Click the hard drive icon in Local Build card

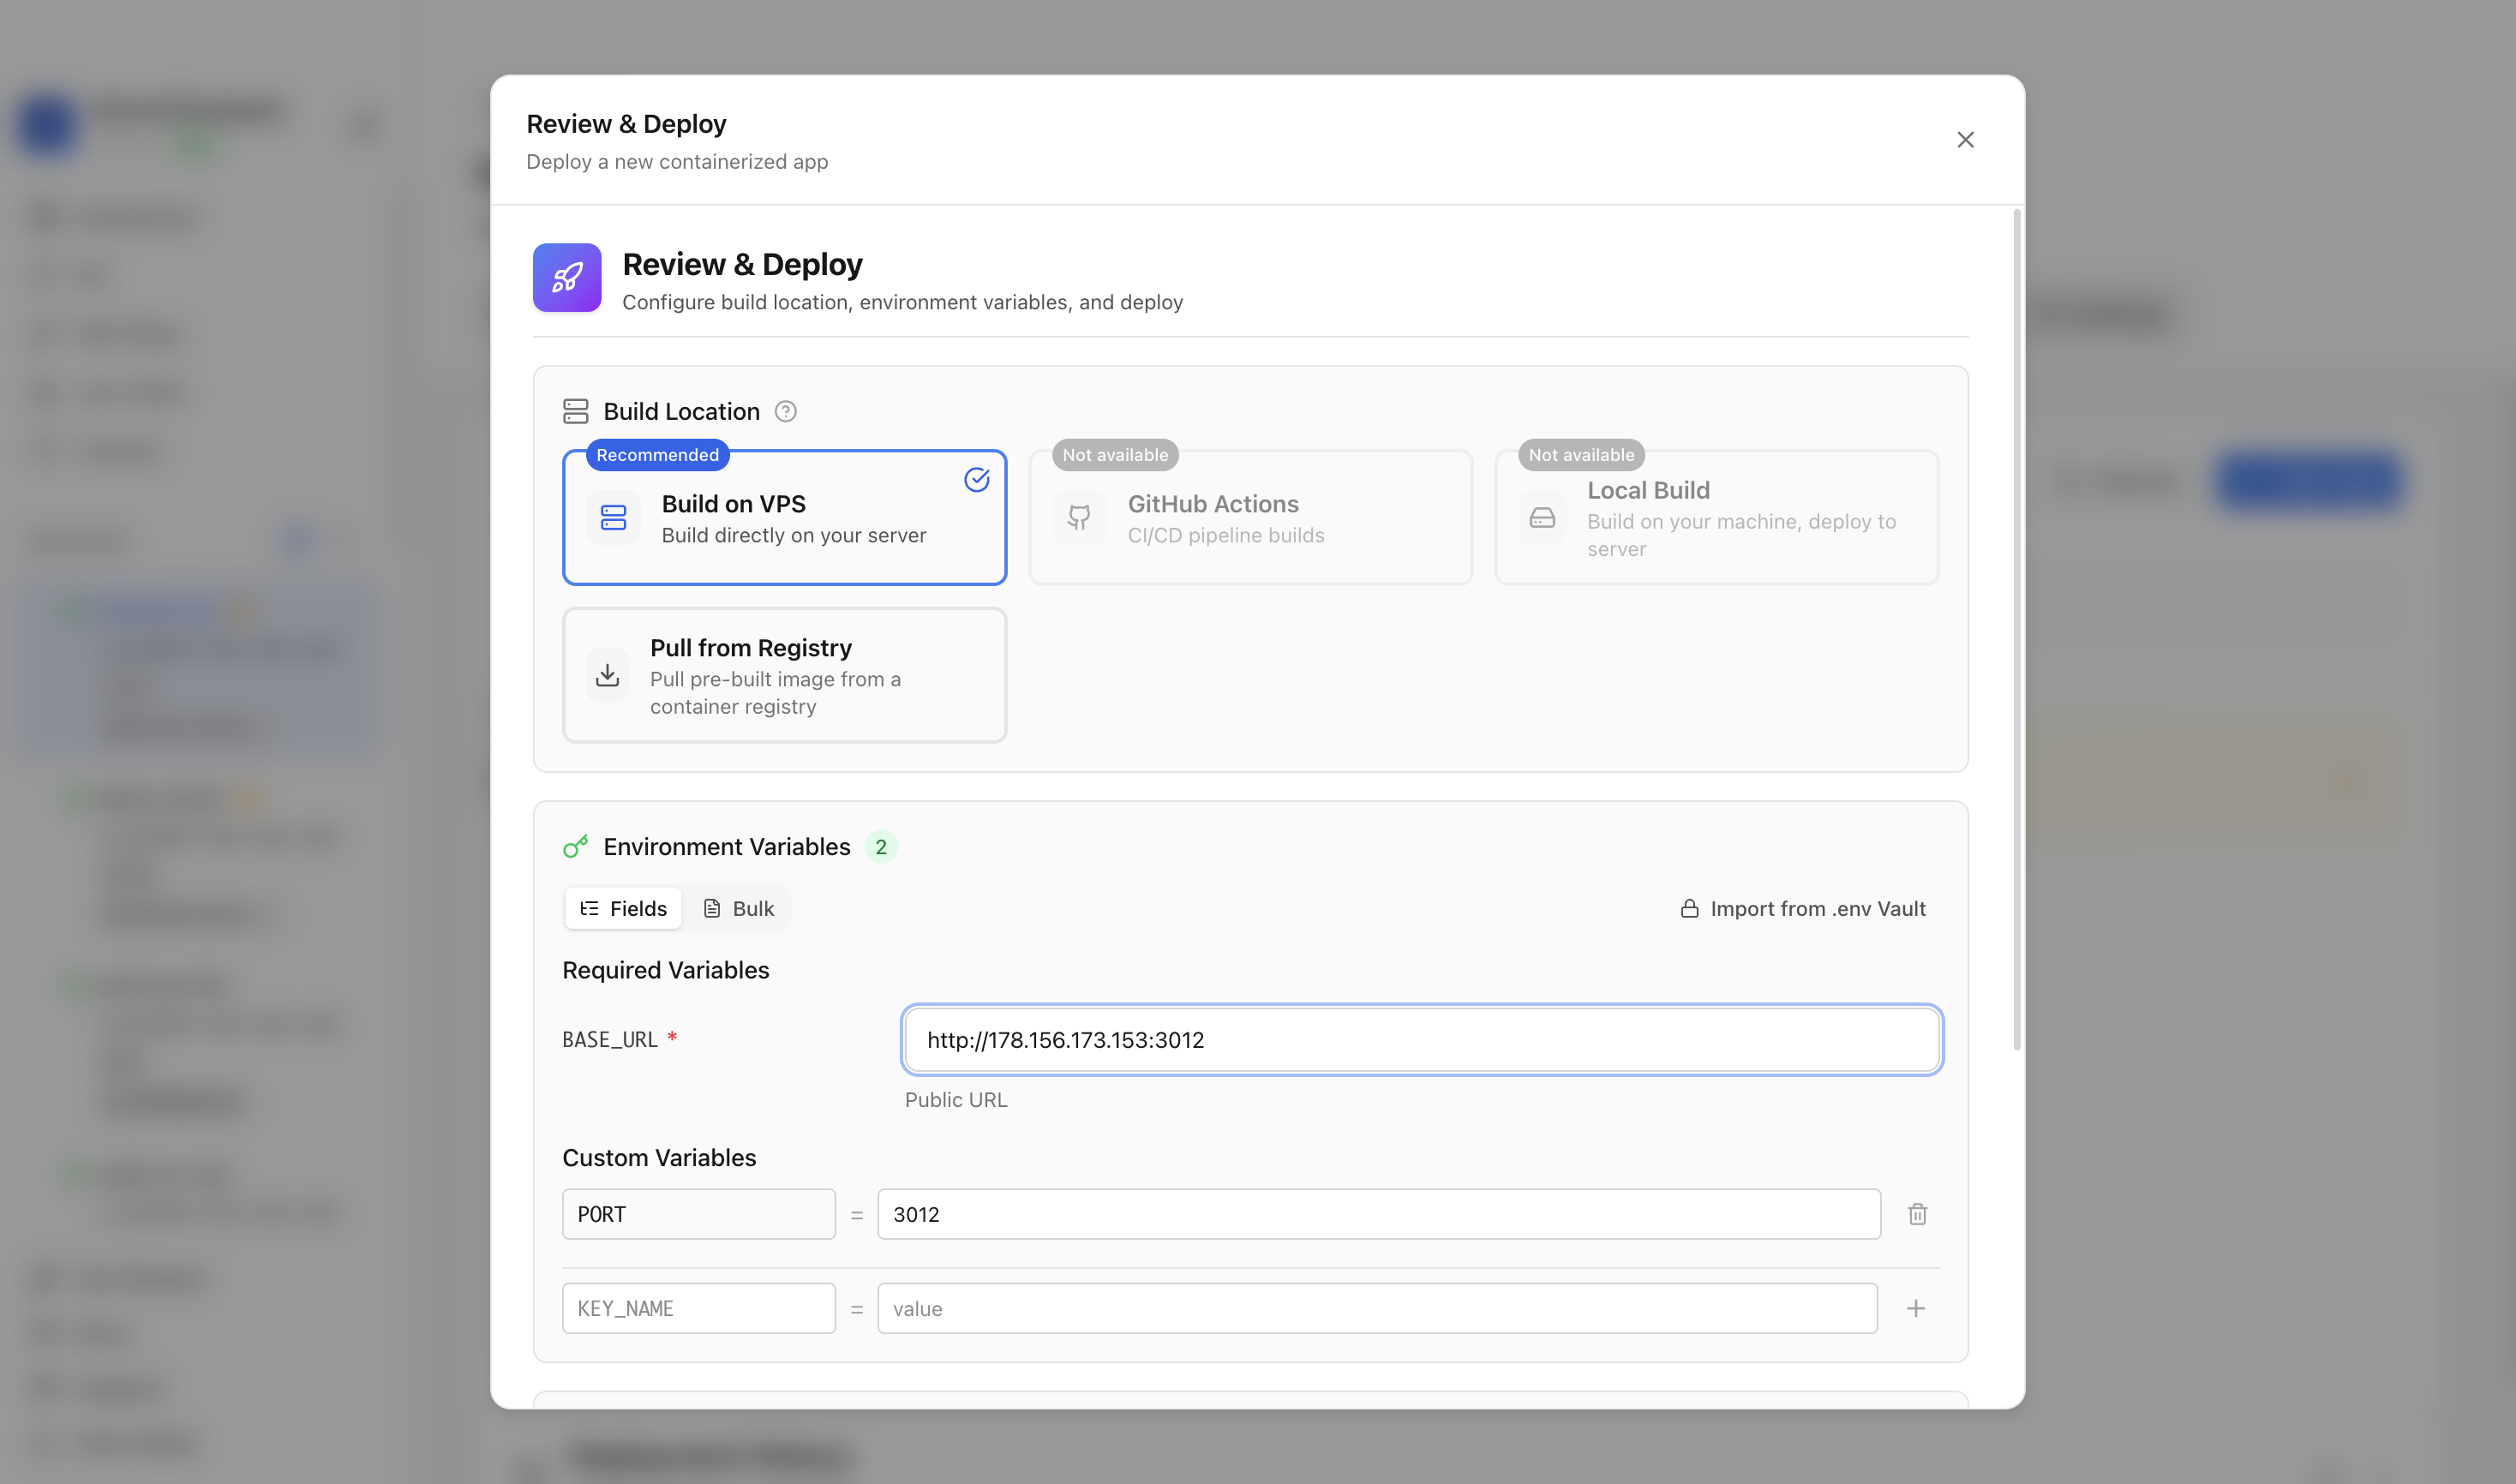pos(1543,518)
